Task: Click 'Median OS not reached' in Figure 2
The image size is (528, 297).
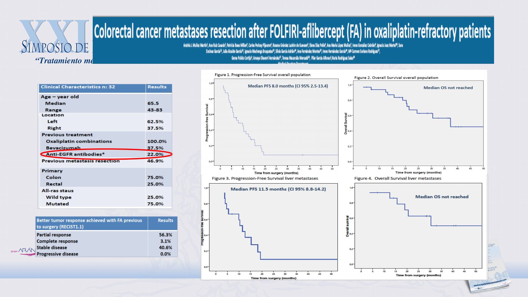Action: 448,88
